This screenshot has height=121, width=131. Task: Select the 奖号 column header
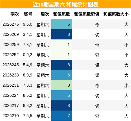point(28,14)
